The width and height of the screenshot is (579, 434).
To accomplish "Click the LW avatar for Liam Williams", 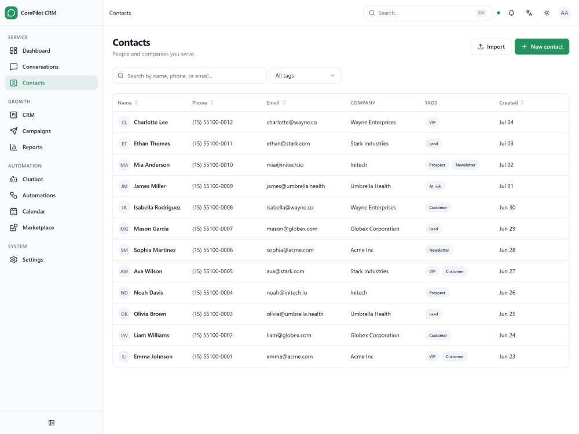I will [x=124, y=336].
